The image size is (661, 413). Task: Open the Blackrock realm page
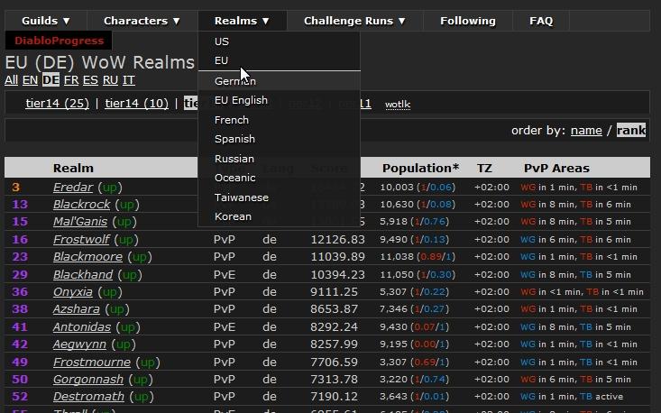(x=81, y=205)
